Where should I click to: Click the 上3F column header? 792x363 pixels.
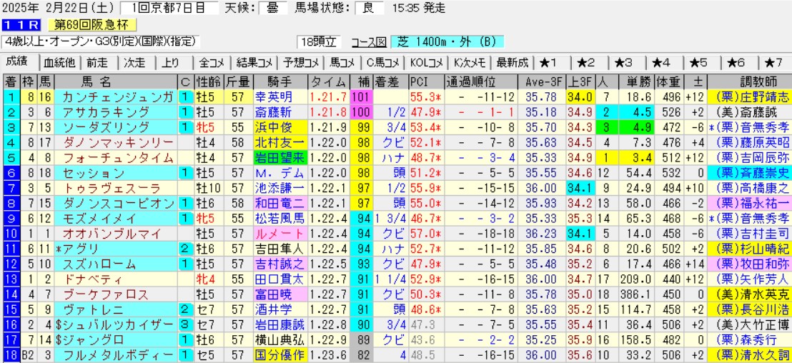click(580, 80)
